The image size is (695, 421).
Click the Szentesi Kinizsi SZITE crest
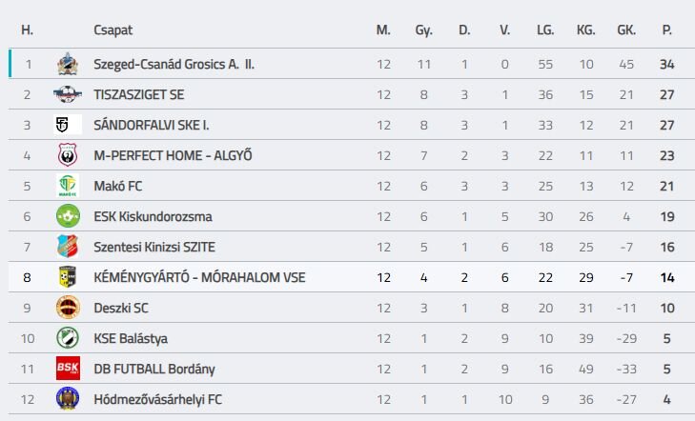[x=68, y=247]
